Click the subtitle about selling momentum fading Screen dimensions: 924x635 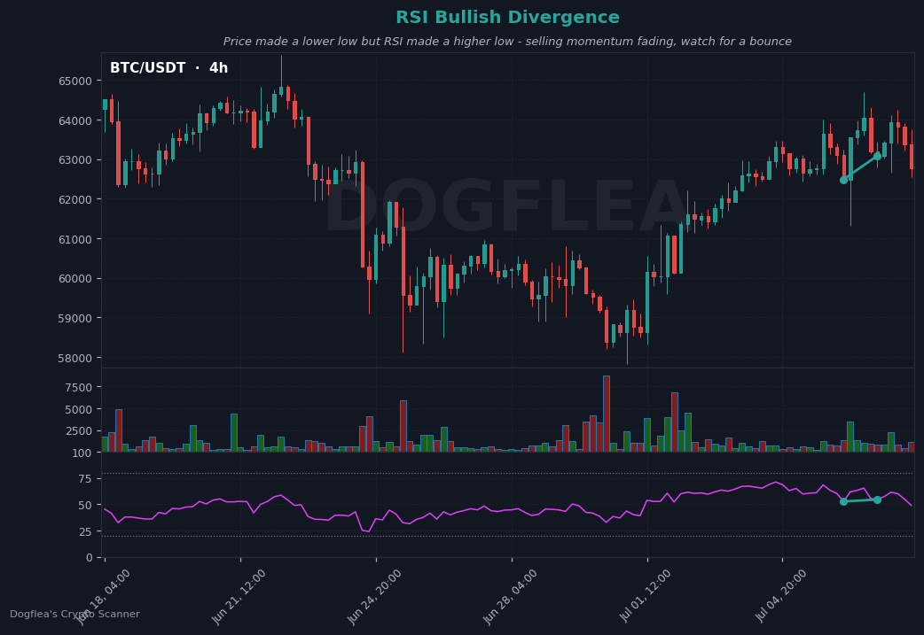(507, 42)
